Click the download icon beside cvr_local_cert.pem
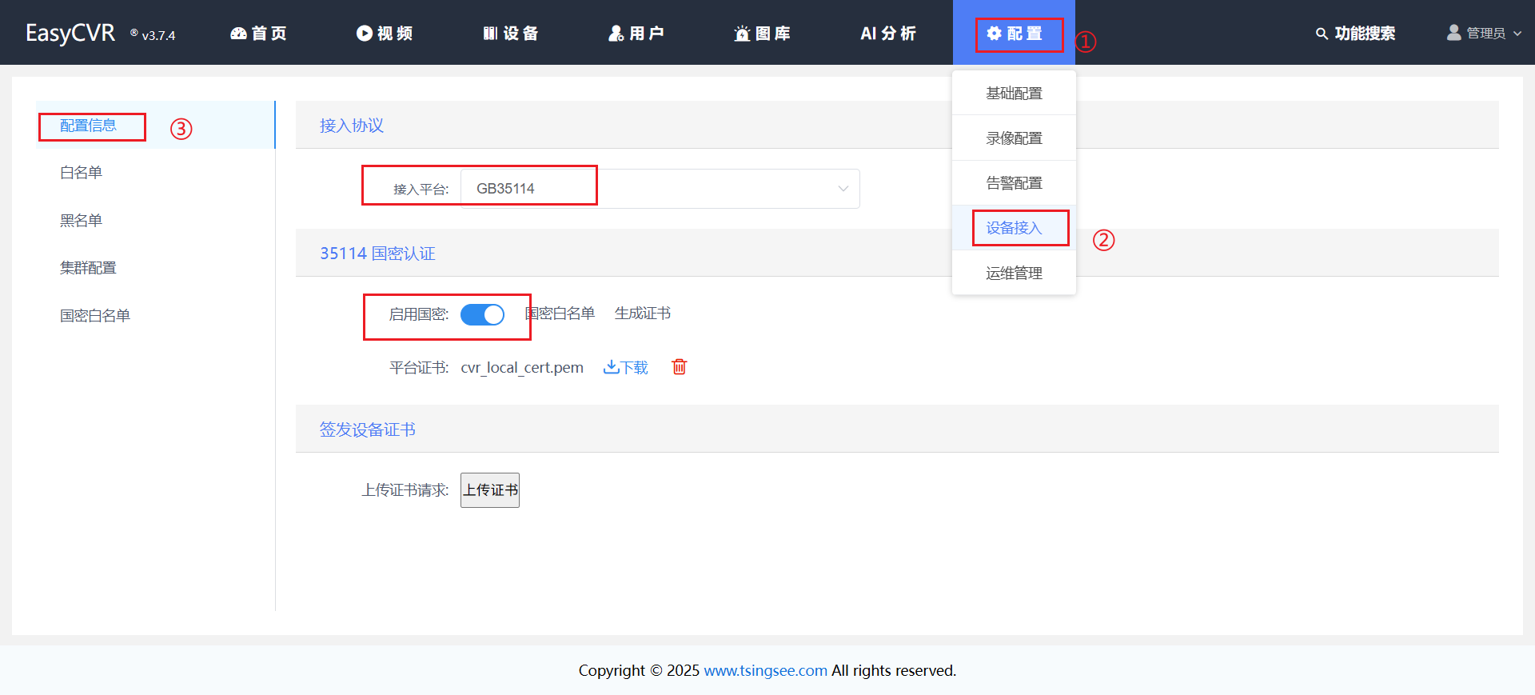 (611, 367)
